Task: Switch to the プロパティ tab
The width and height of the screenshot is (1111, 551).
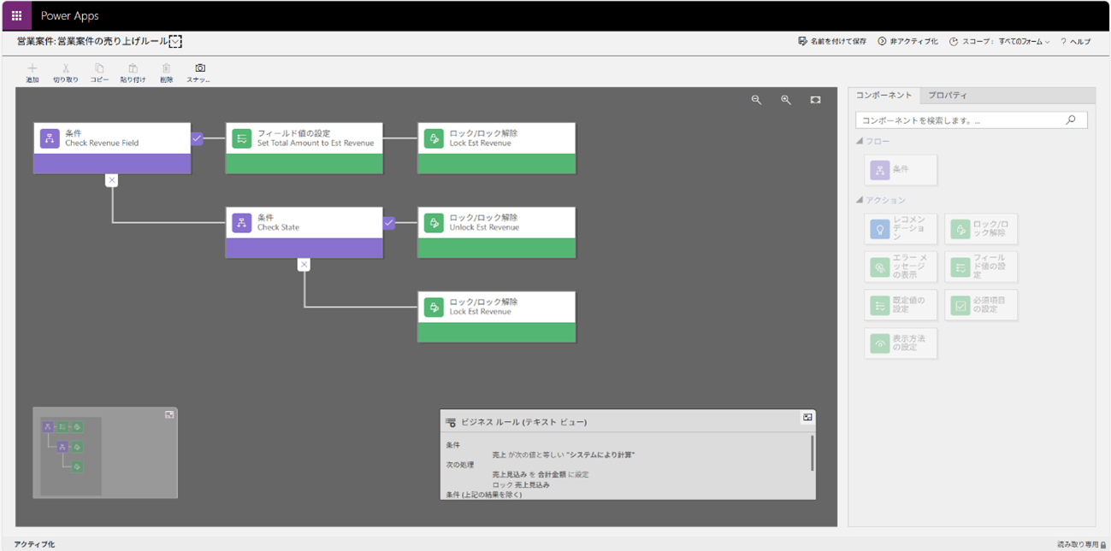Action: click(x=947, y=96)
